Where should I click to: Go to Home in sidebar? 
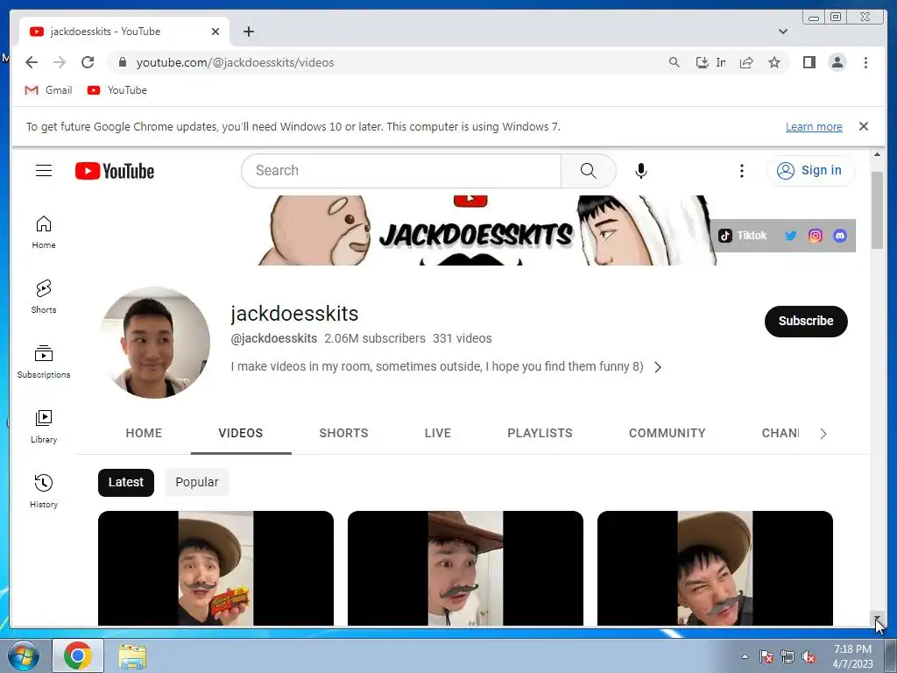(44, 231)
